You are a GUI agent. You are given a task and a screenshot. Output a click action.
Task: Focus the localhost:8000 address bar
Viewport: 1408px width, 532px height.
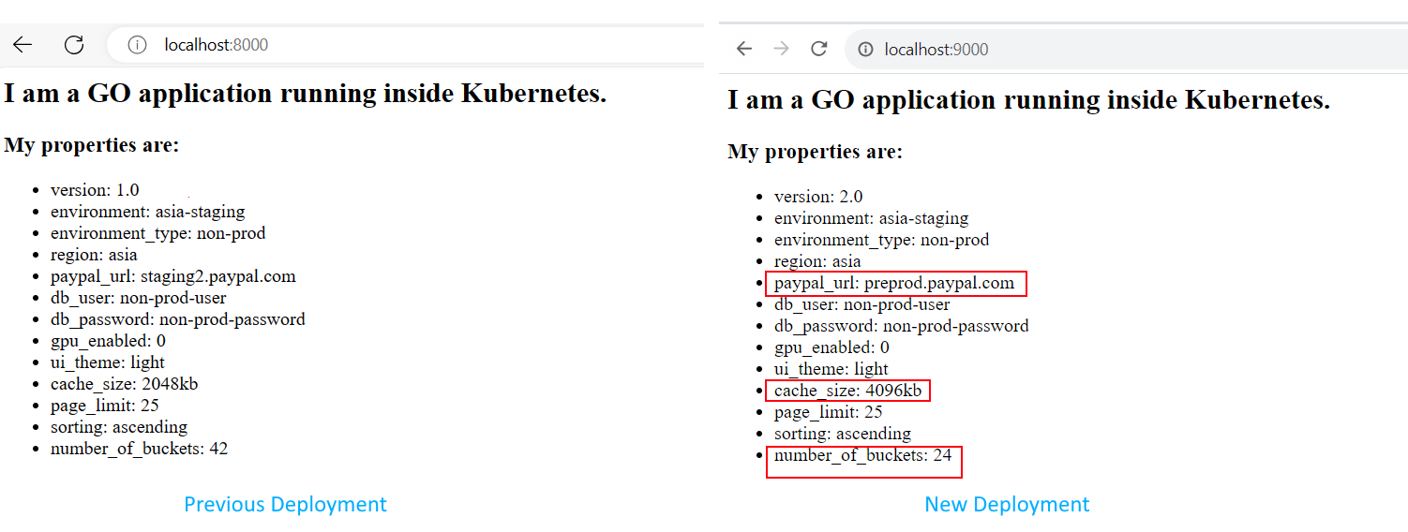[x=405, y=45]
